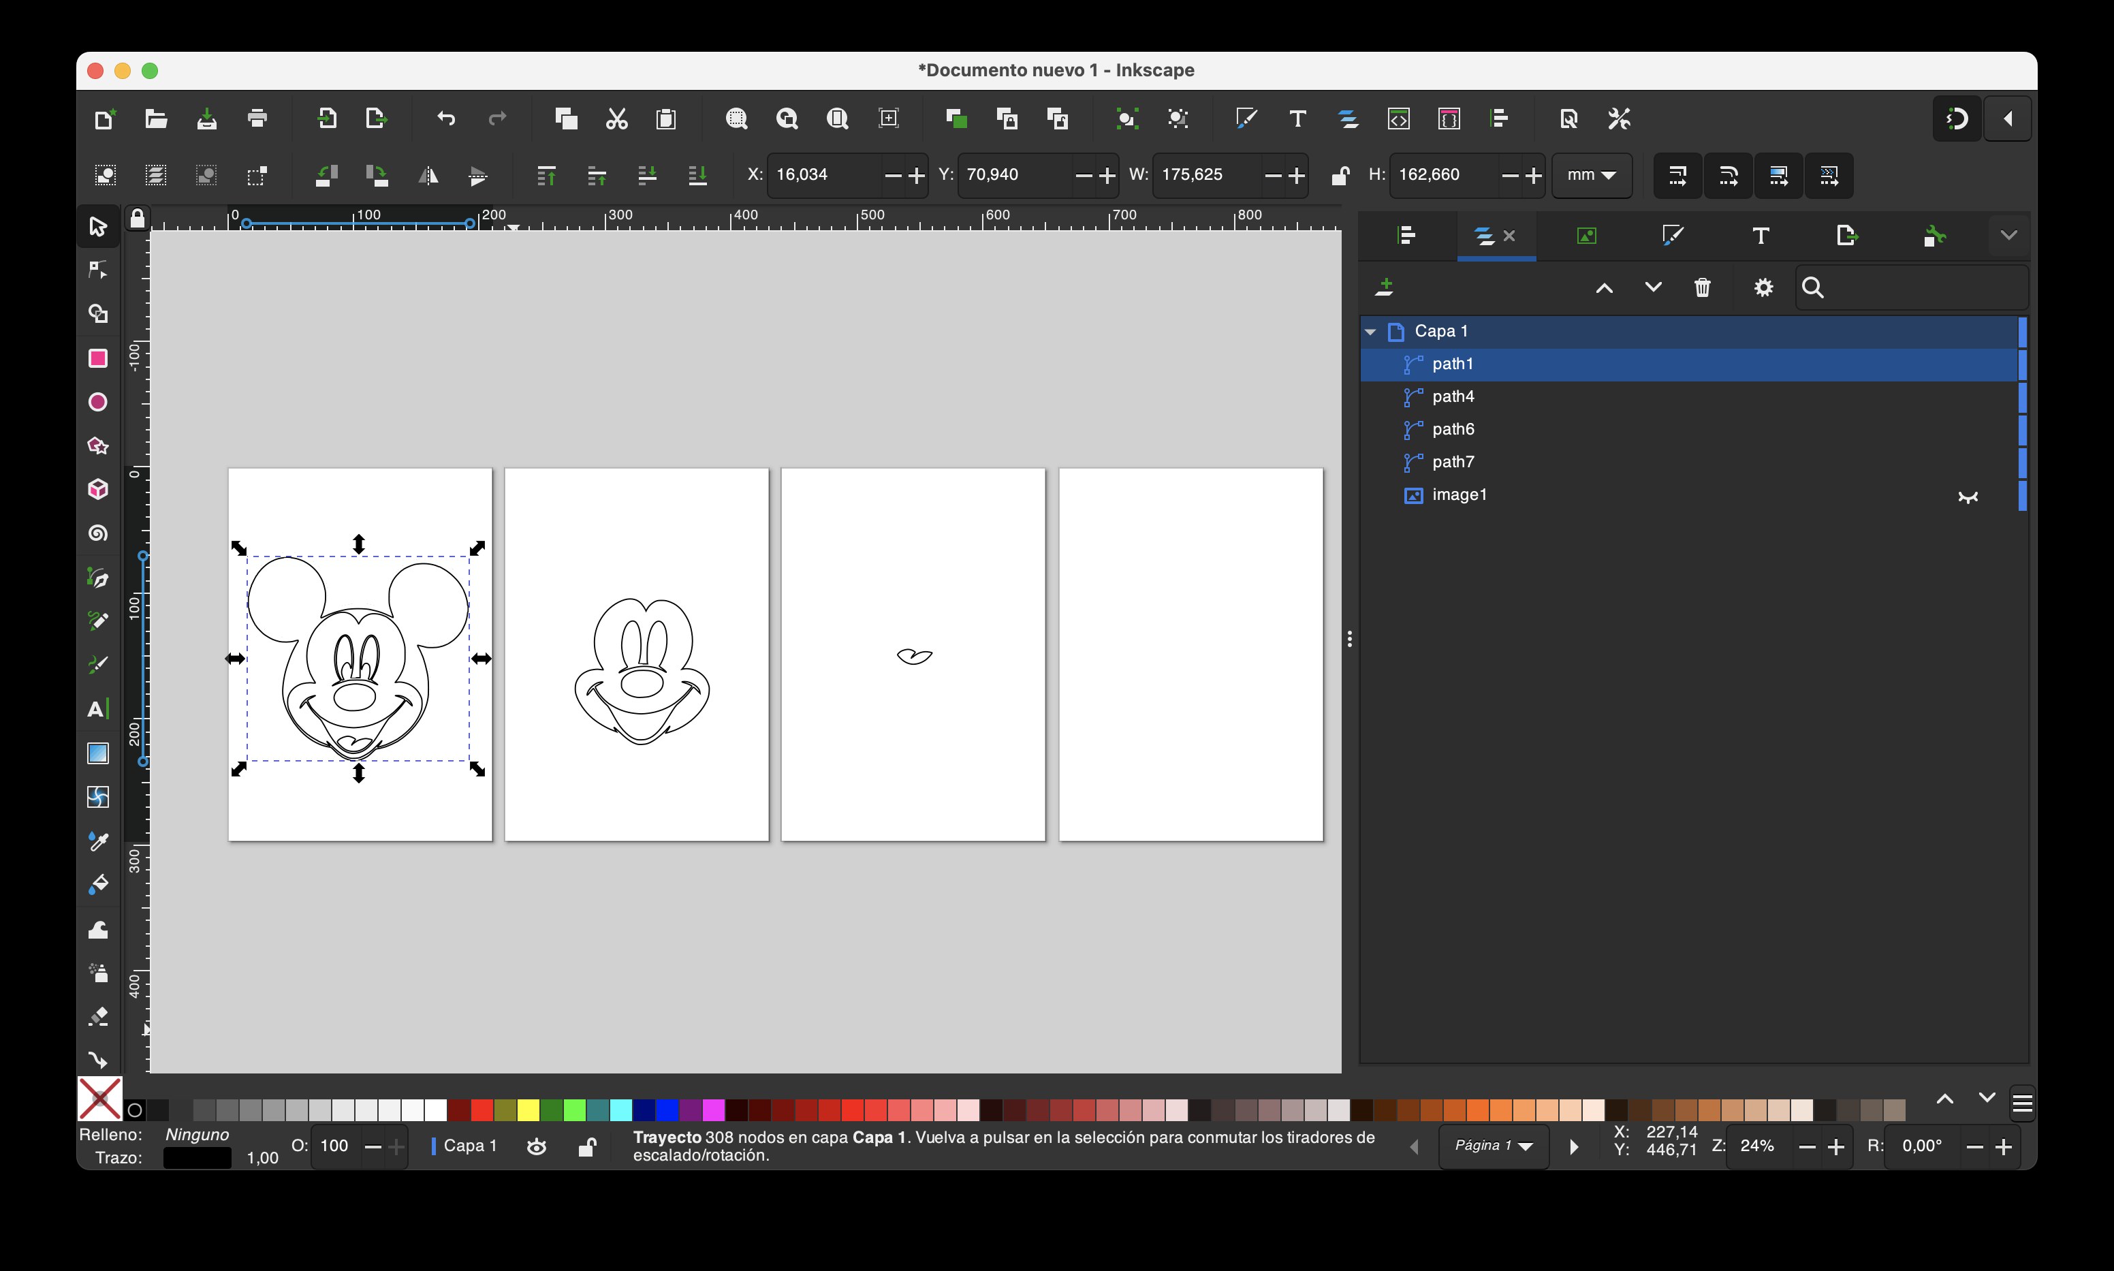The height and width of the screenshot is (1271, 2114).
Task: Click the Undo toolbar icon
Action: pos(446,119)
